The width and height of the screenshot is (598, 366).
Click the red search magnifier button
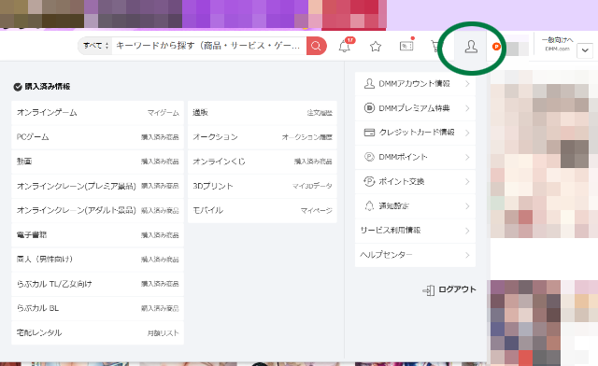316,46
